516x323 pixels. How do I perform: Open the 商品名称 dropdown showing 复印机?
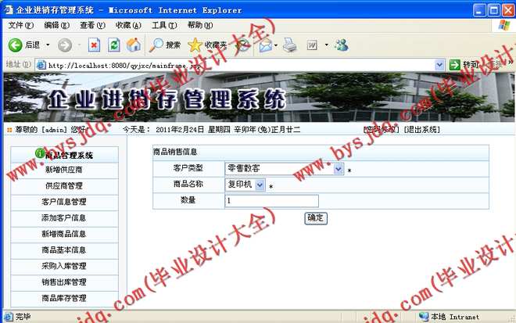click(260, 185)
